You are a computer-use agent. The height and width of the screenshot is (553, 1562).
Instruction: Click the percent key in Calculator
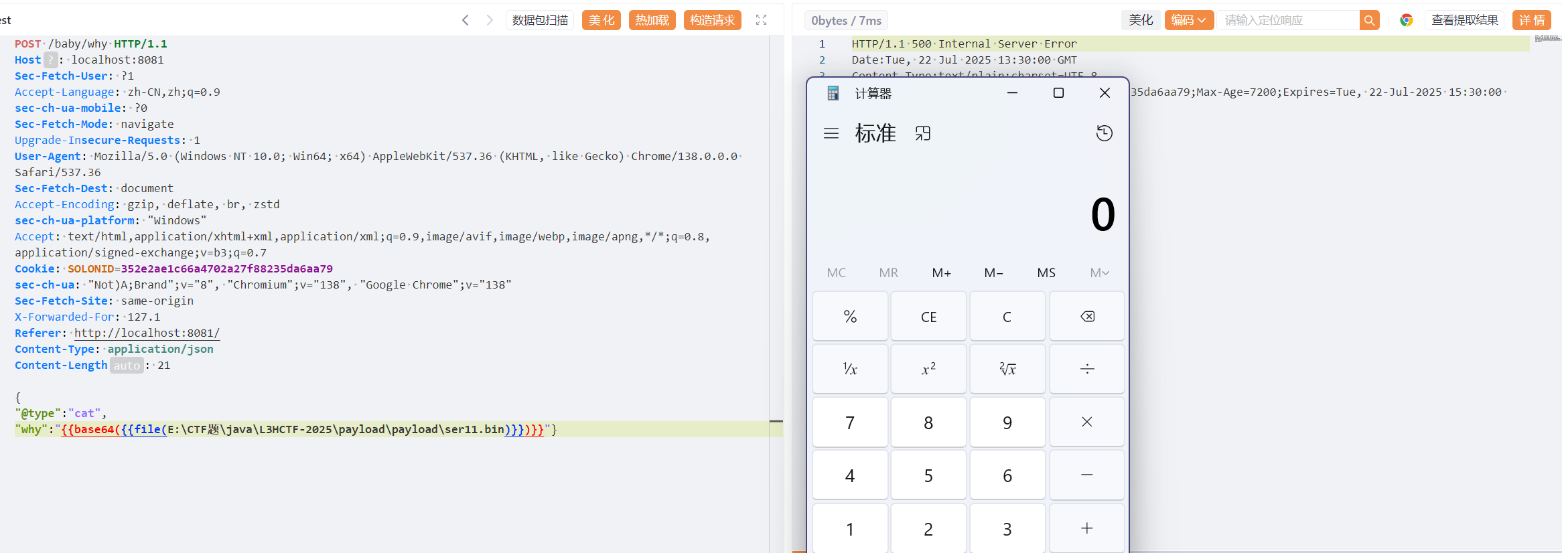tap(850, 317)
